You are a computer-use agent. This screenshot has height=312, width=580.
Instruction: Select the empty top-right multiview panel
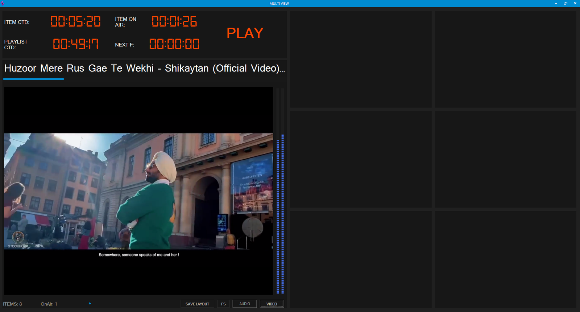[x=505, y=59]
